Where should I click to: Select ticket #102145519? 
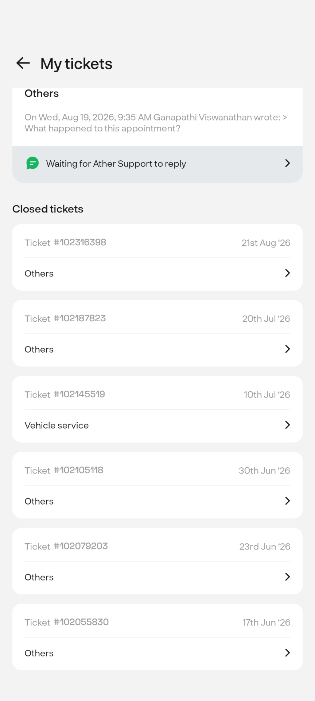[79, 394]
